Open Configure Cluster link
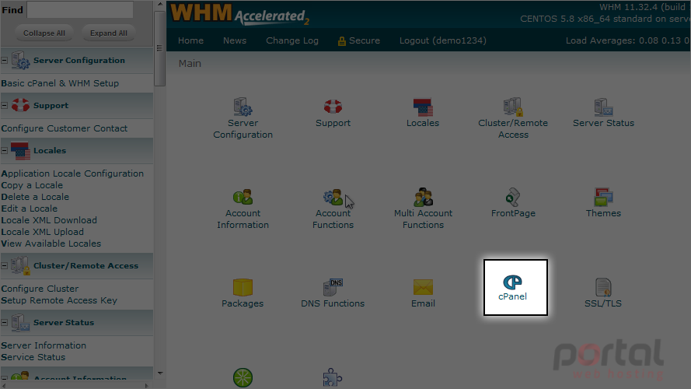This screenshot has height=389, width=691. coord(40,289)
